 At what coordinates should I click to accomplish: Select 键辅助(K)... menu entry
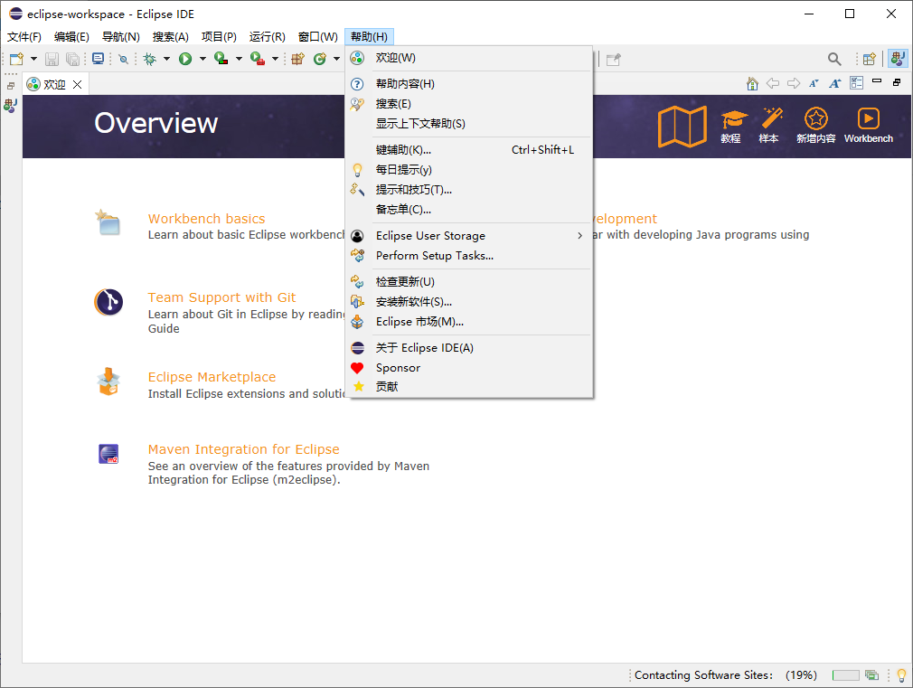(x=469, y=150)
